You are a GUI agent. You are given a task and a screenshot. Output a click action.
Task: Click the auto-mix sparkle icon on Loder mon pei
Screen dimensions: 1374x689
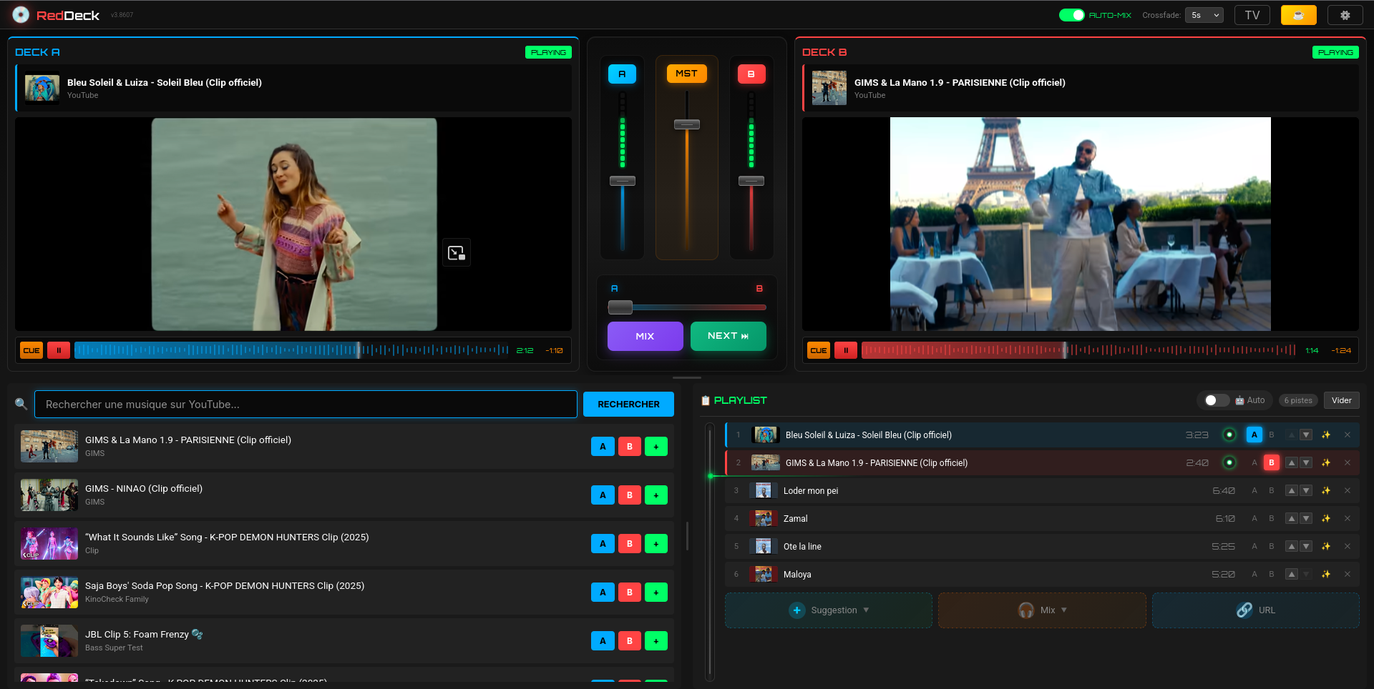coord(1326,490)
